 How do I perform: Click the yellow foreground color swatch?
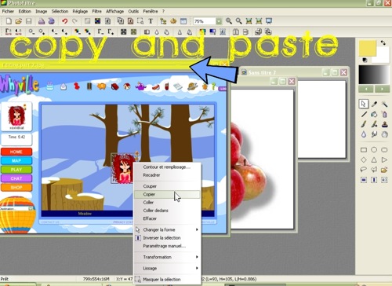(367, 48)
